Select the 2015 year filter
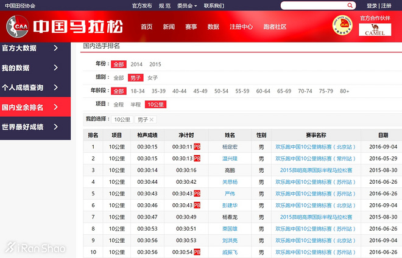Image resolution: width=402 pixels, height=258 pixels. point(155,64)
